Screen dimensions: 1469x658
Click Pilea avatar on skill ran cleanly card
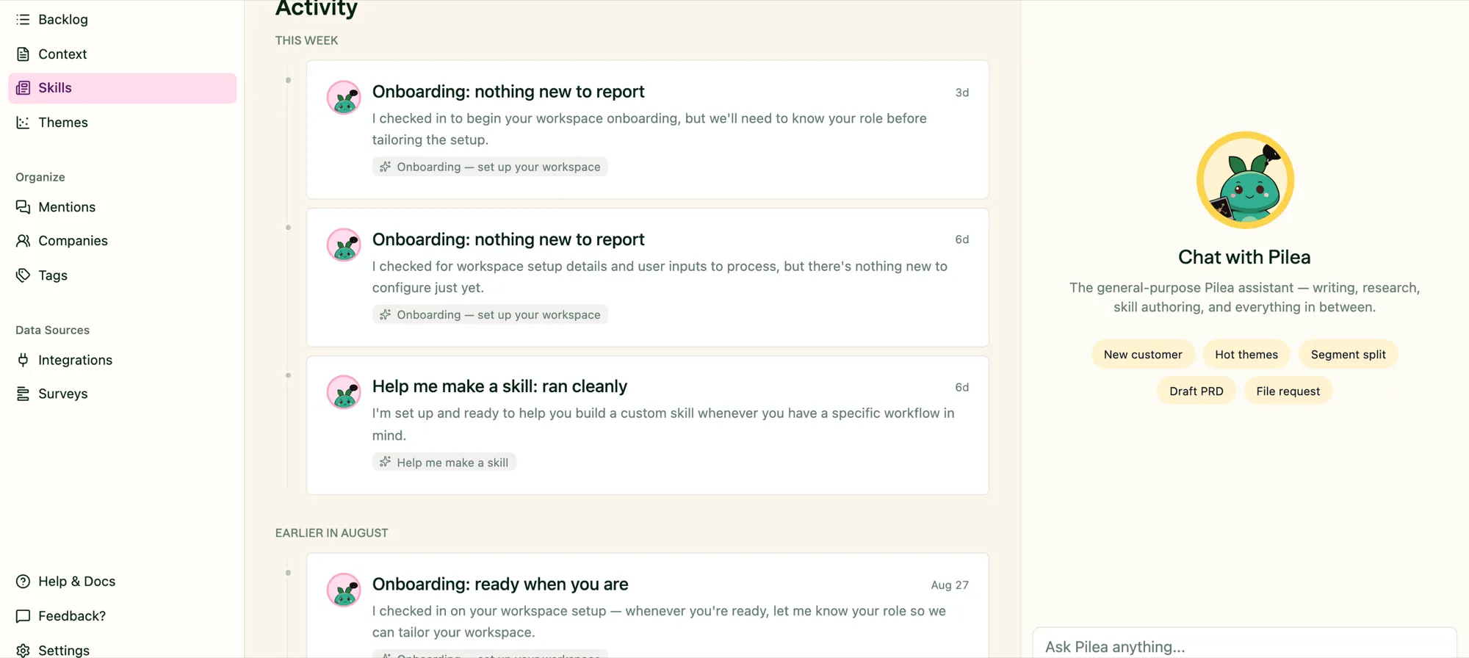pos(344,392)
